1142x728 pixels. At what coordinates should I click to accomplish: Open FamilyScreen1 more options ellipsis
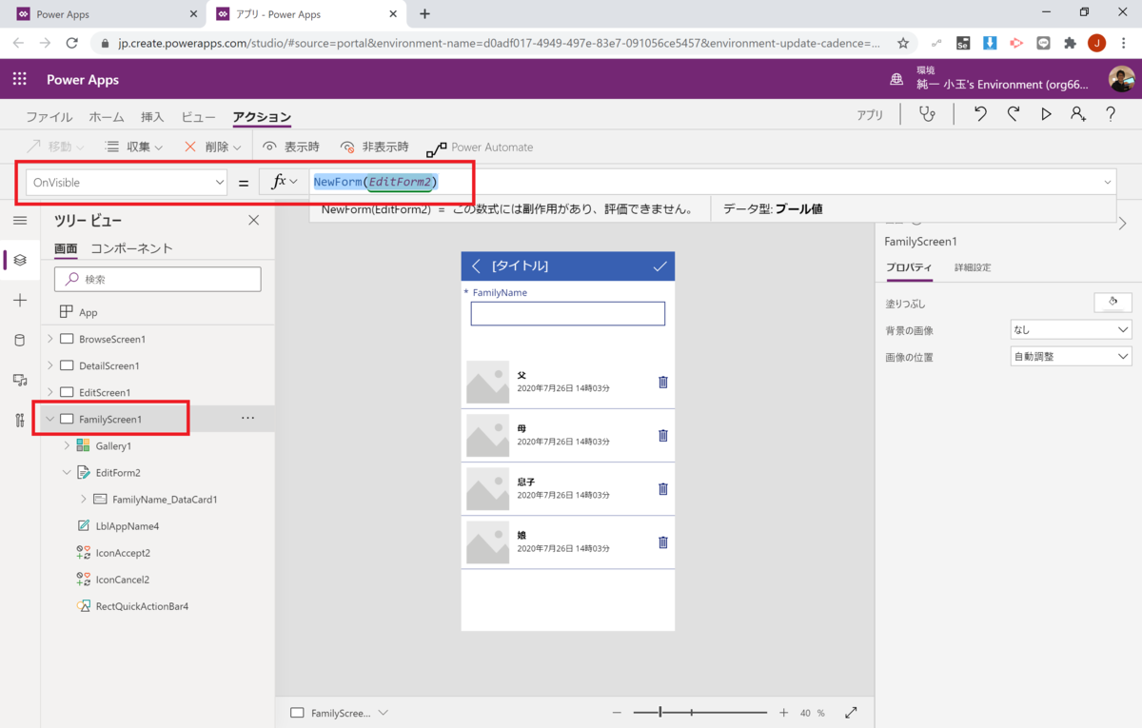coord(247,419)
